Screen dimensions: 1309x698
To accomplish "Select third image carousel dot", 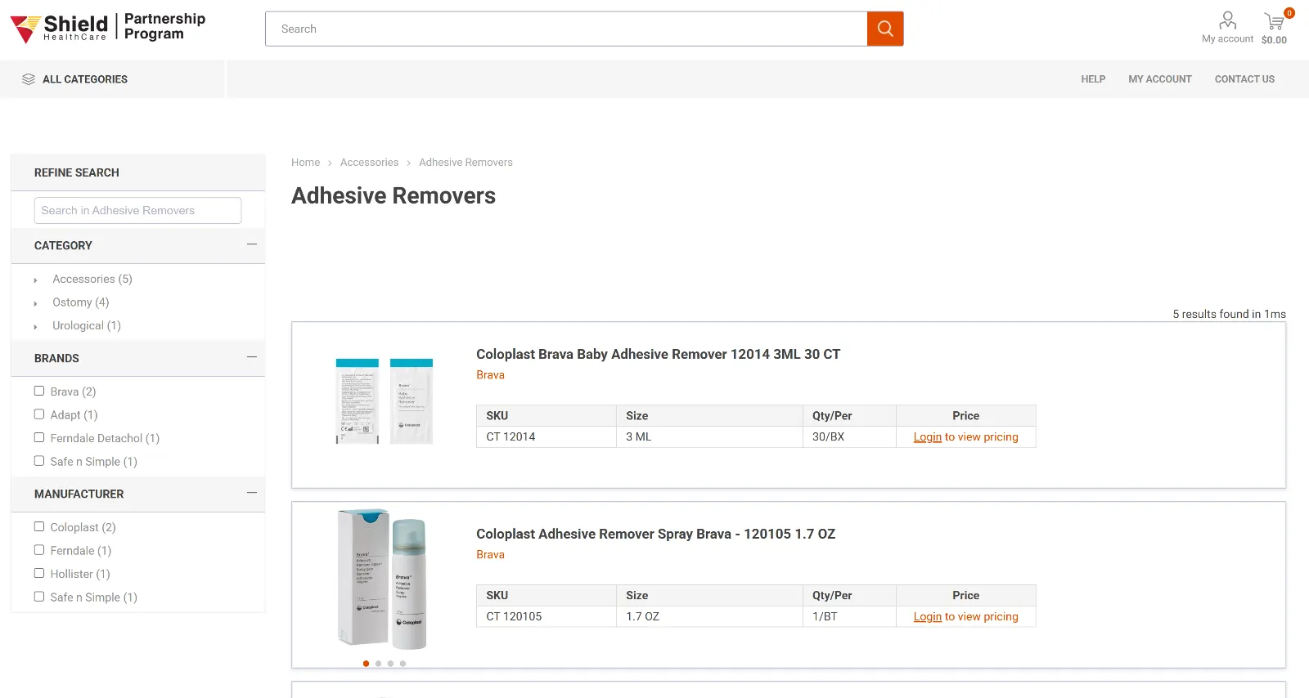I will click(x=390, y=664).
